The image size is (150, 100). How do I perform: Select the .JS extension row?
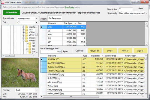66,31
